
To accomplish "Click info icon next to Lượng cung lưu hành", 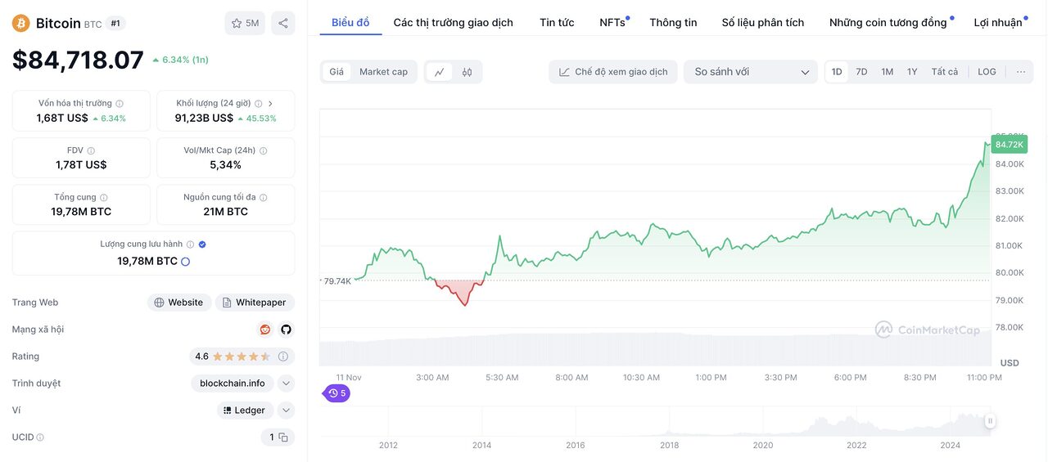I will point(190,244).
